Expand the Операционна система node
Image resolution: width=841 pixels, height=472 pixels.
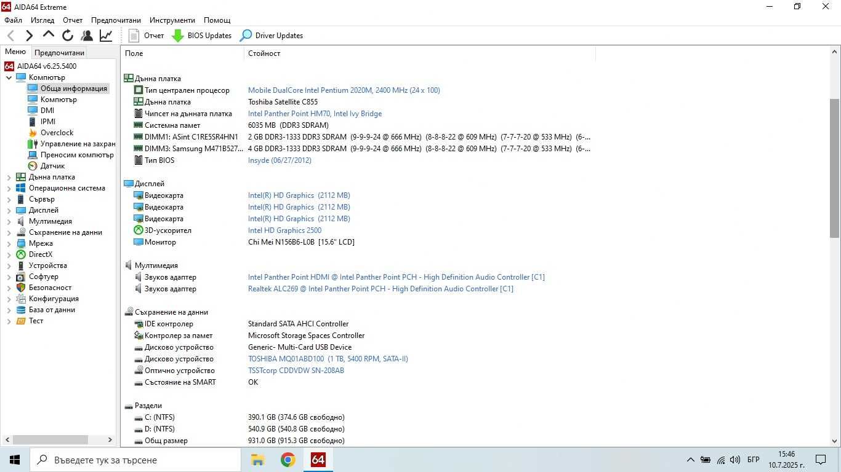tap(9, 188)
